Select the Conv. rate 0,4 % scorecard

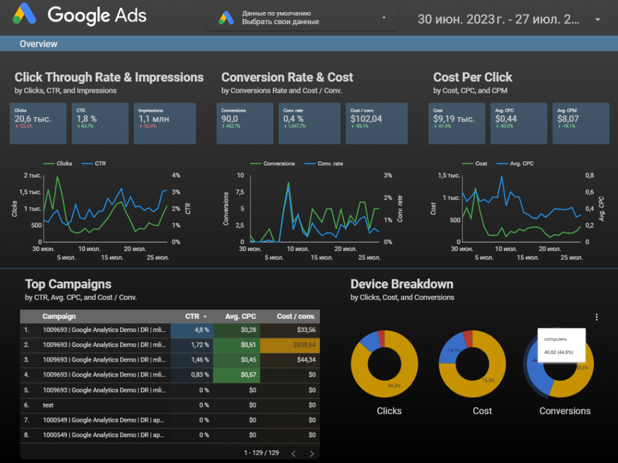(x=310, y=123)
